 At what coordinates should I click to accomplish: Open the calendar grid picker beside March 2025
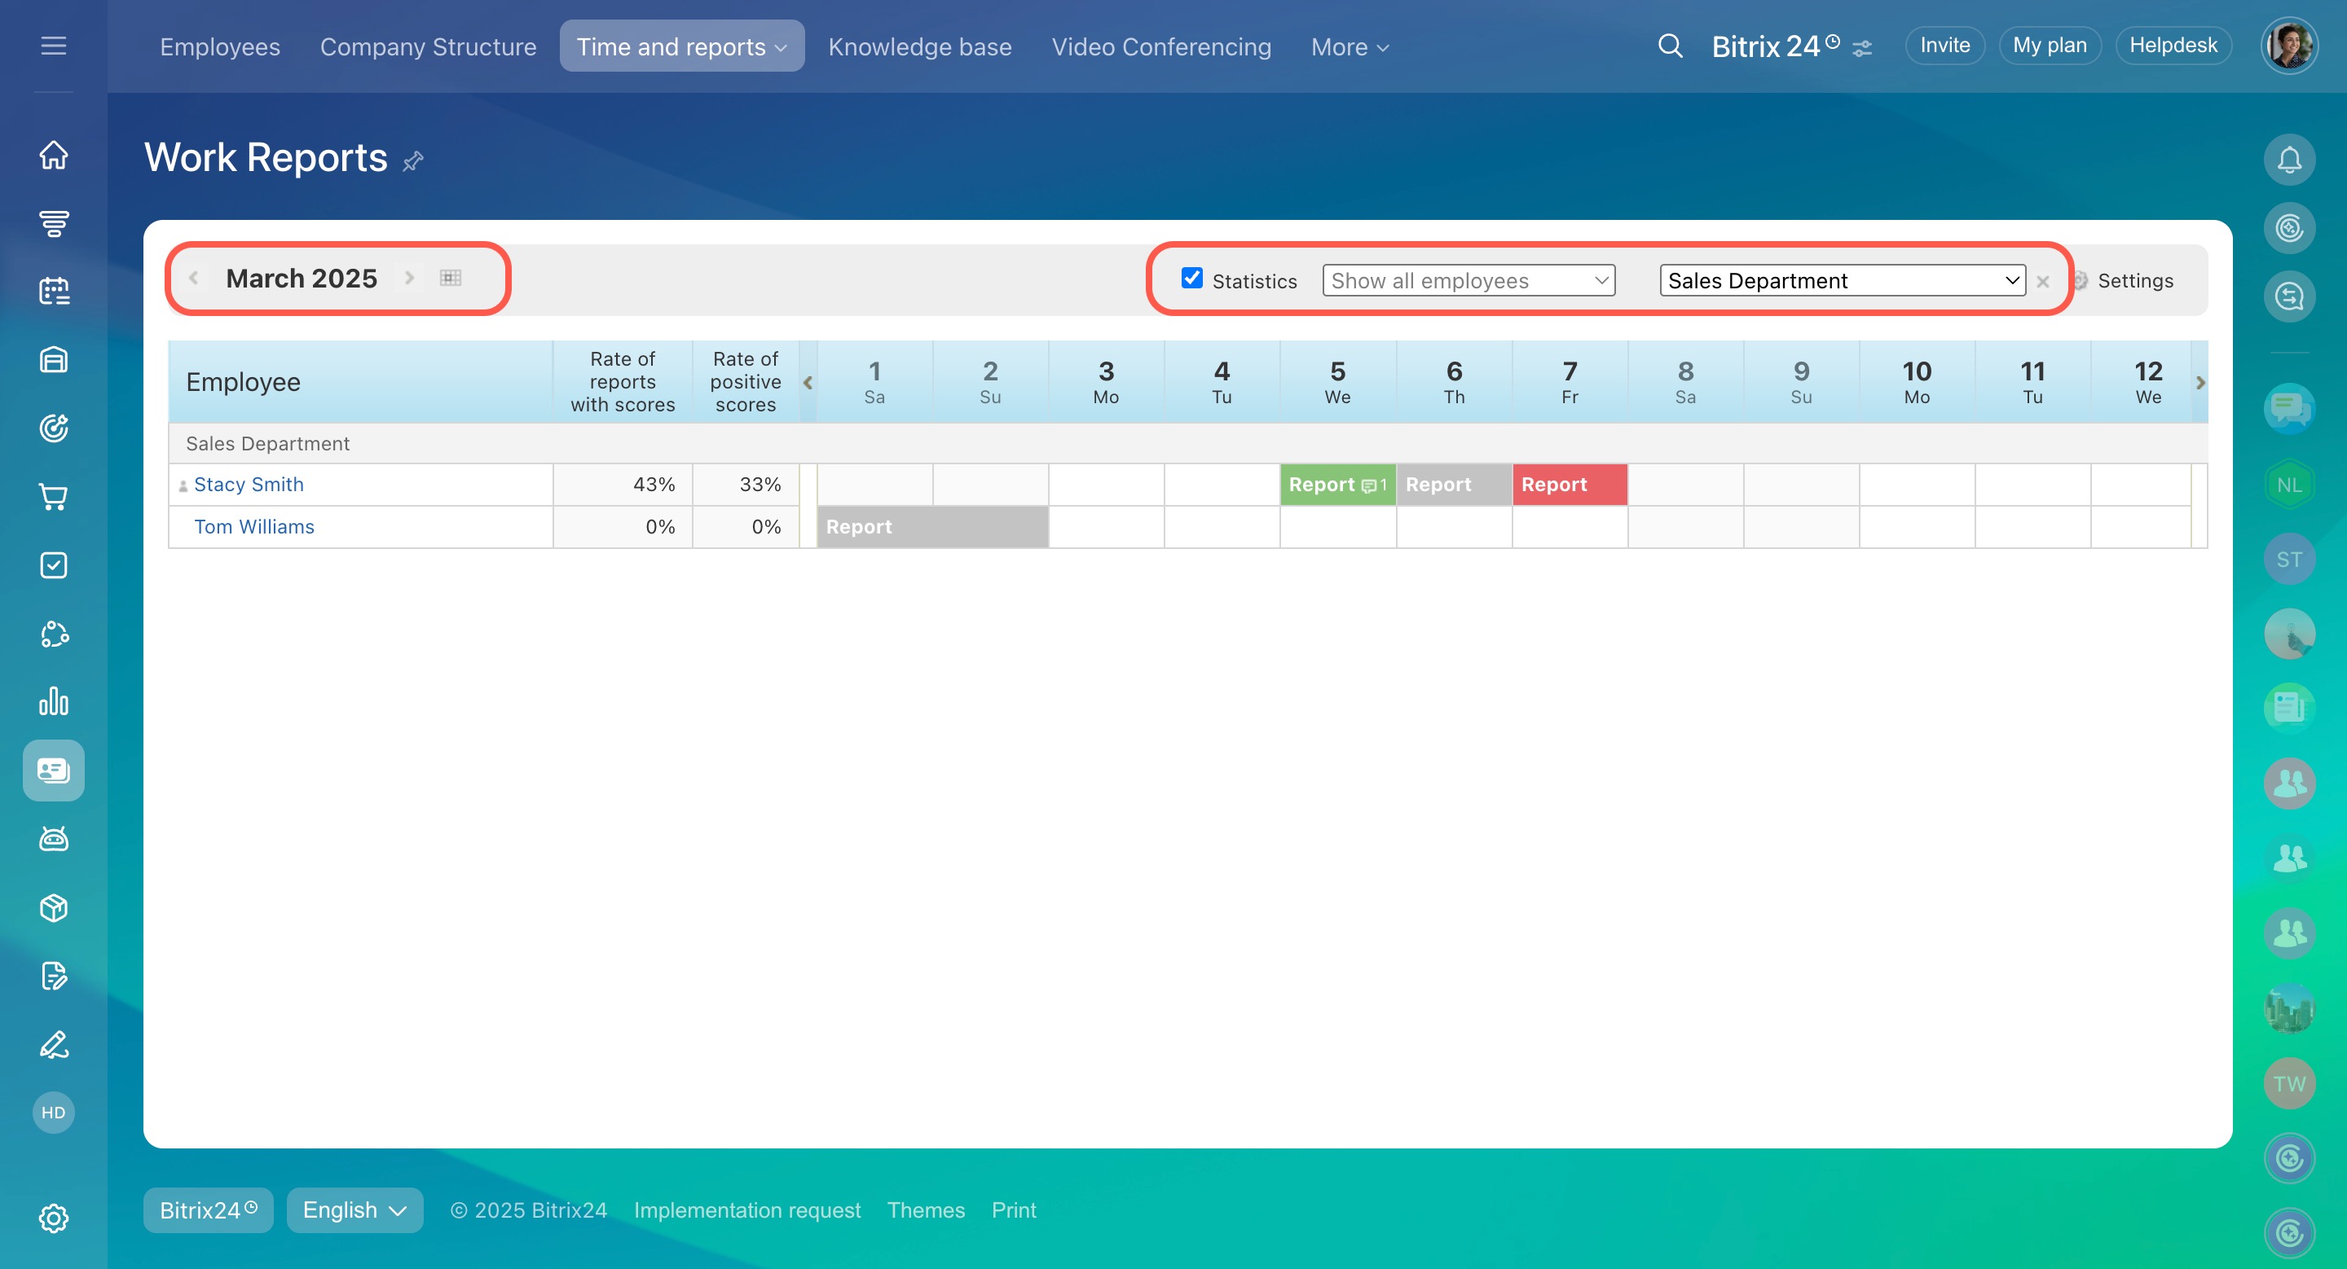450,278
